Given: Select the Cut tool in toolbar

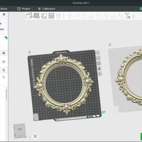Looking at the screenshot, I should [x=99, y=16].
